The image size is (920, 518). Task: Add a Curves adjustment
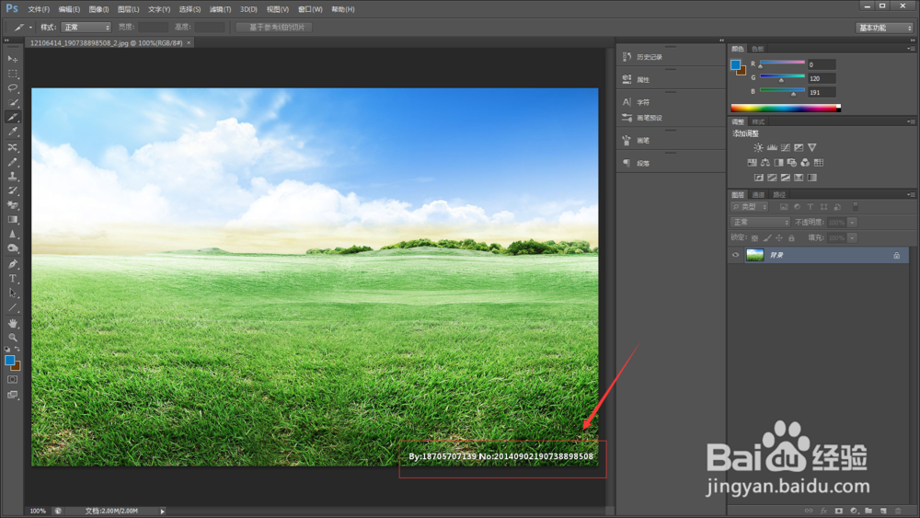(x=786, y=148)
